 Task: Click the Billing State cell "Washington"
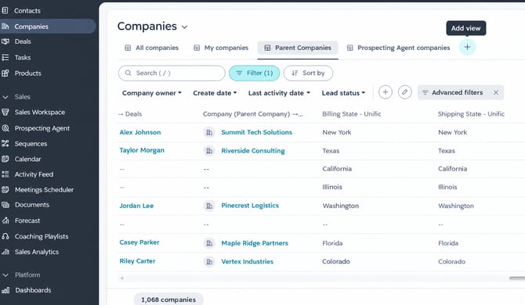[341, 206]
